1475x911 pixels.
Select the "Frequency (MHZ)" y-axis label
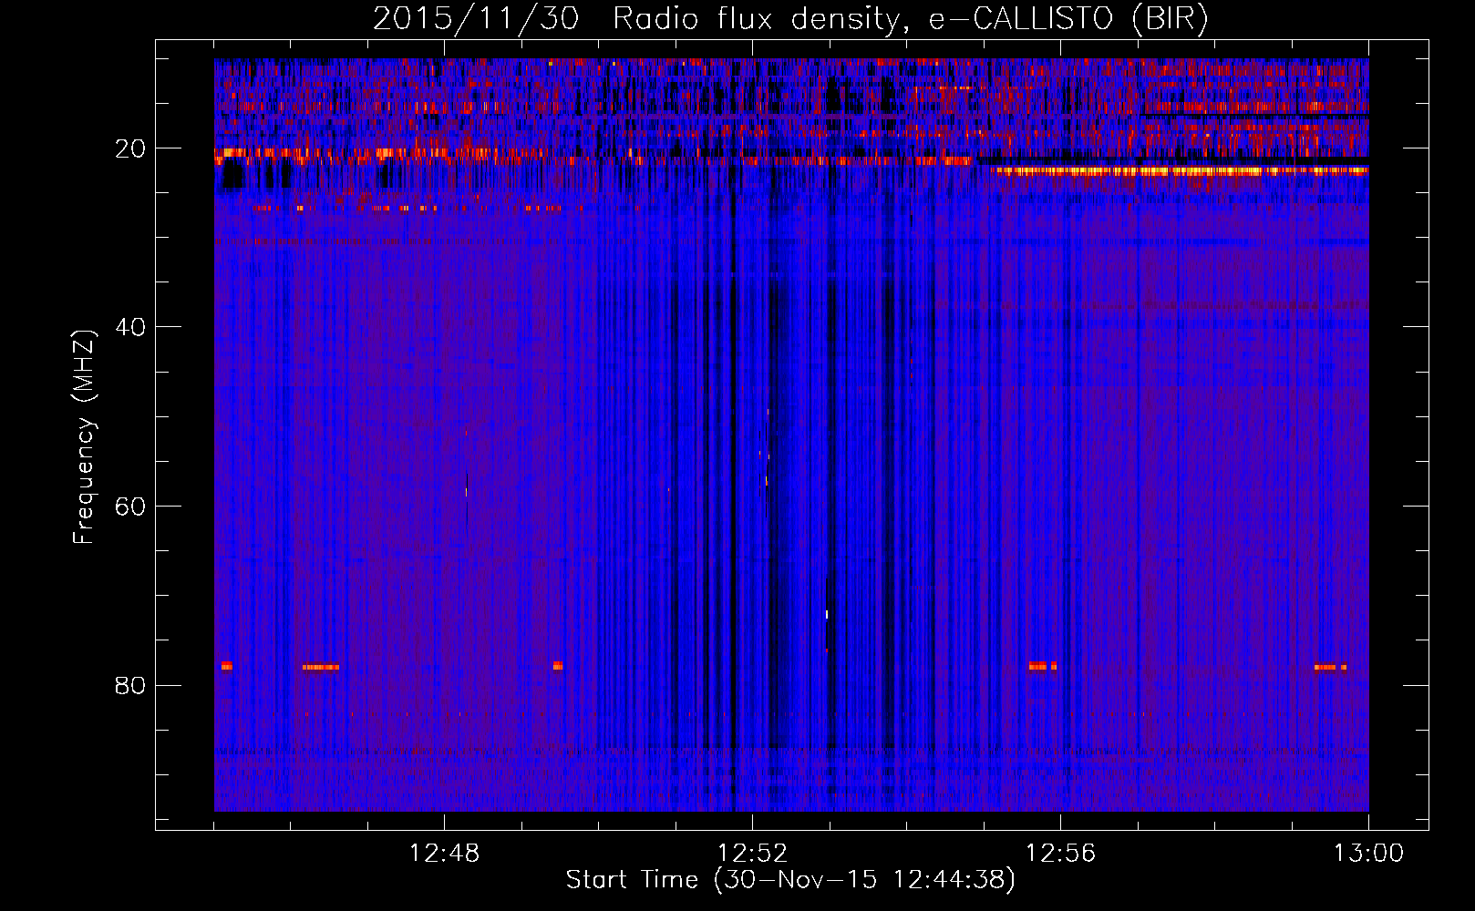[x=84, y=437]
